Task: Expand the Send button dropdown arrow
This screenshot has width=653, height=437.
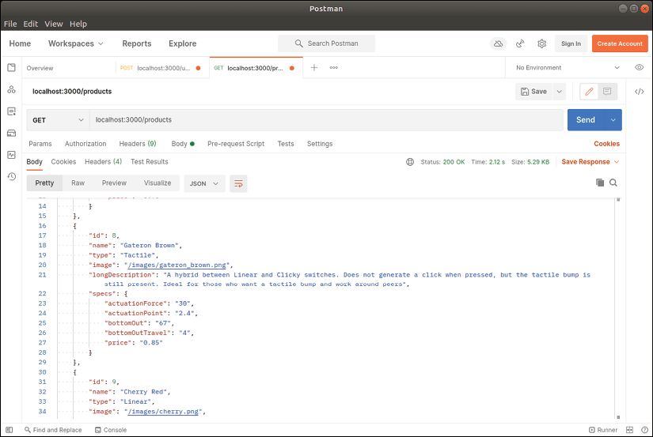Action: pyautogui.click(x=613, y=120)
